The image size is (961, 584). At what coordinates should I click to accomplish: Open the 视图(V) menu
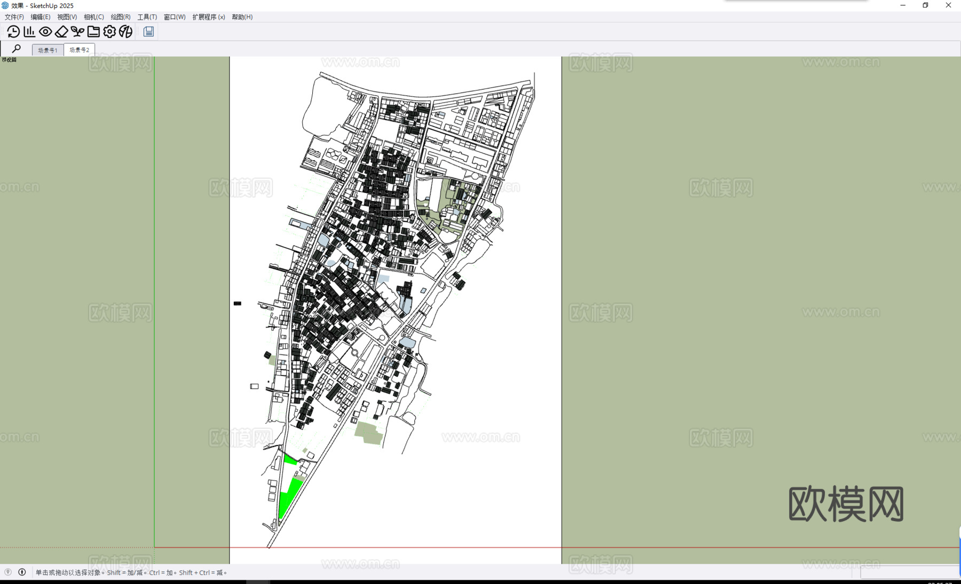tap(67, 17)
